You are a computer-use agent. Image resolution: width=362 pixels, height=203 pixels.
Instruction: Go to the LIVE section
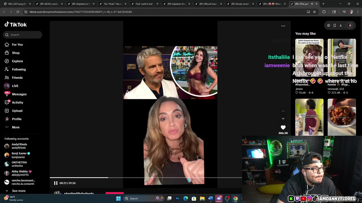pos(11,86)
